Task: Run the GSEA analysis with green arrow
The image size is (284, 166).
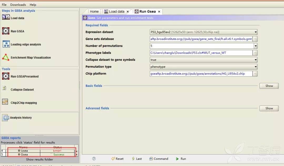Action: coord(181,159)
